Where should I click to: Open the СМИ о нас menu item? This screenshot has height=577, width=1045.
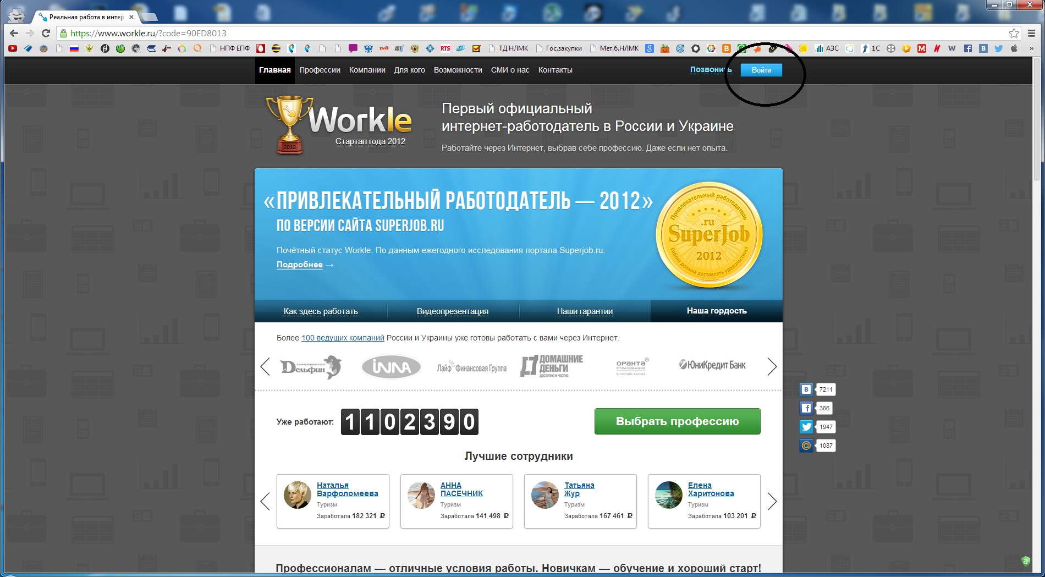(x=510, y=70)
